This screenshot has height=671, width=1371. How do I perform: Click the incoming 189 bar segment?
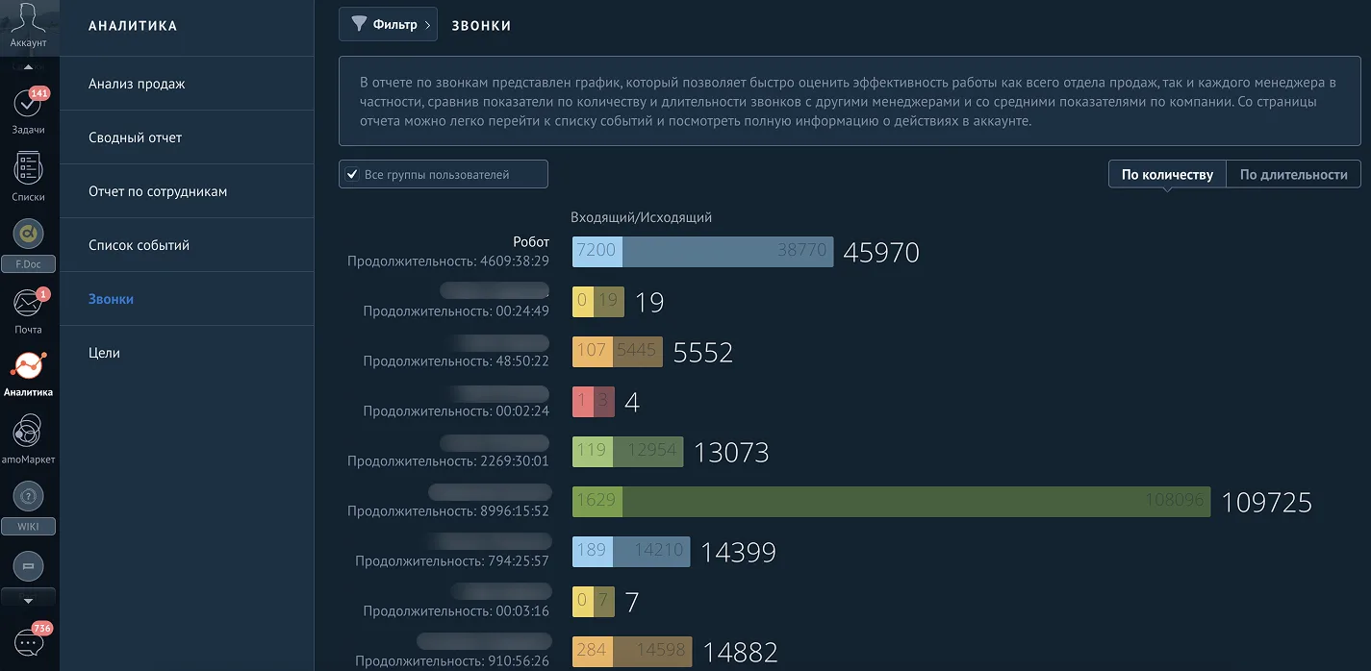pyautogui.click(x=594, y=552)
